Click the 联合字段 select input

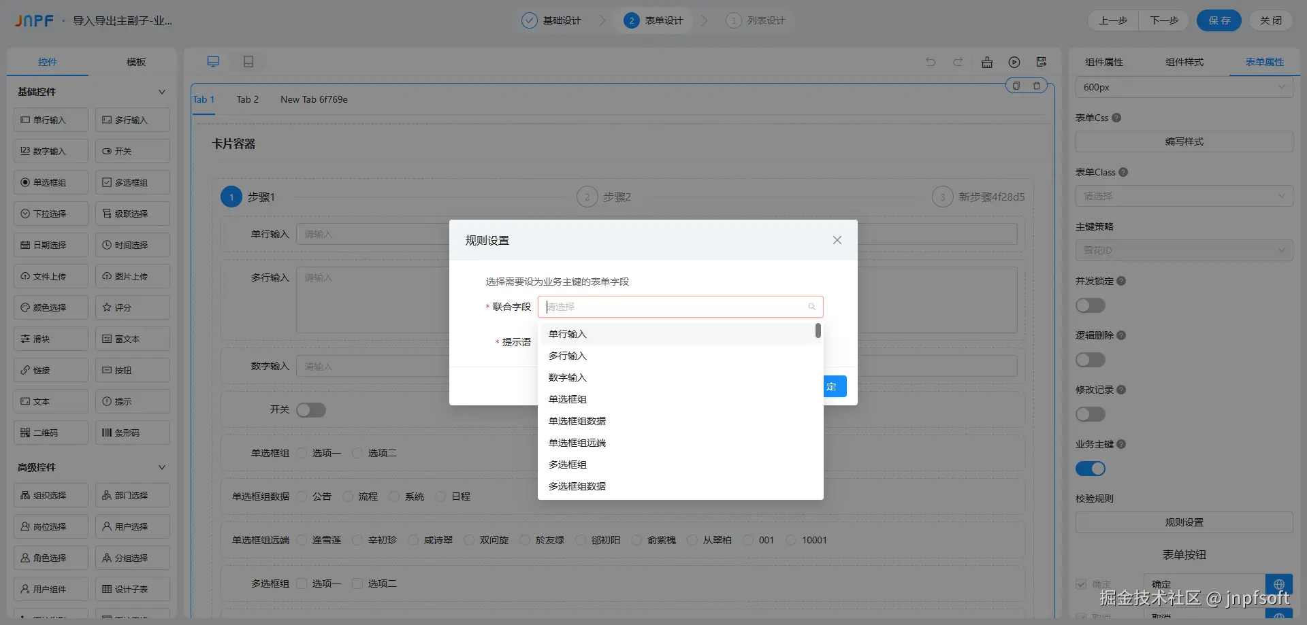point(681,307)
